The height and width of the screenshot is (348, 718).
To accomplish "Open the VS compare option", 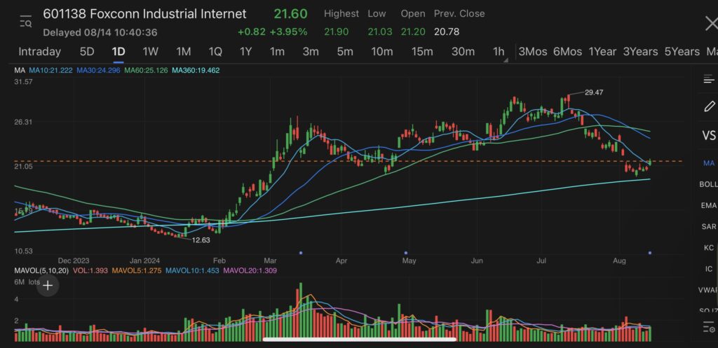I will click(x=709, y=135).
